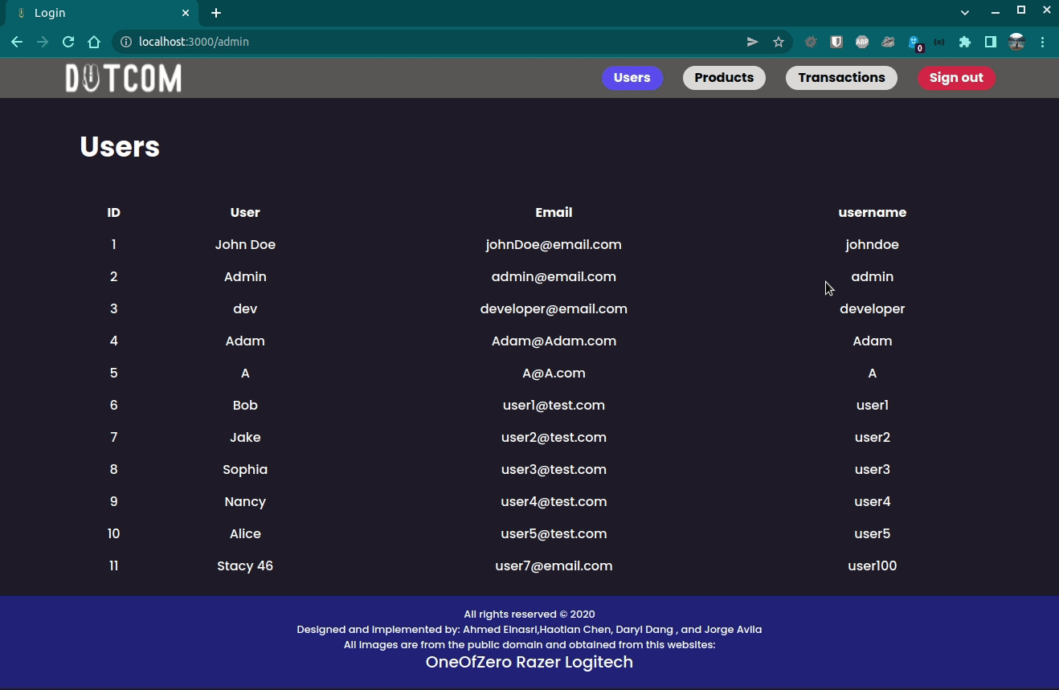Screen dimensions: 1059x690
Task: Click the browser profile avatar
Action: point(1016,41)
